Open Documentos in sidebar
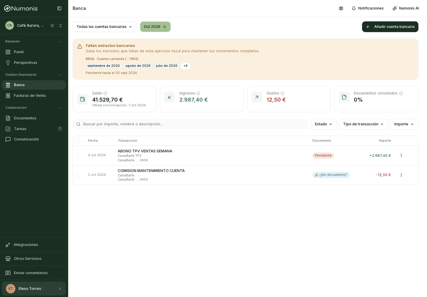The width and height of the screenshot is (427, 297). tap(34, 118)
